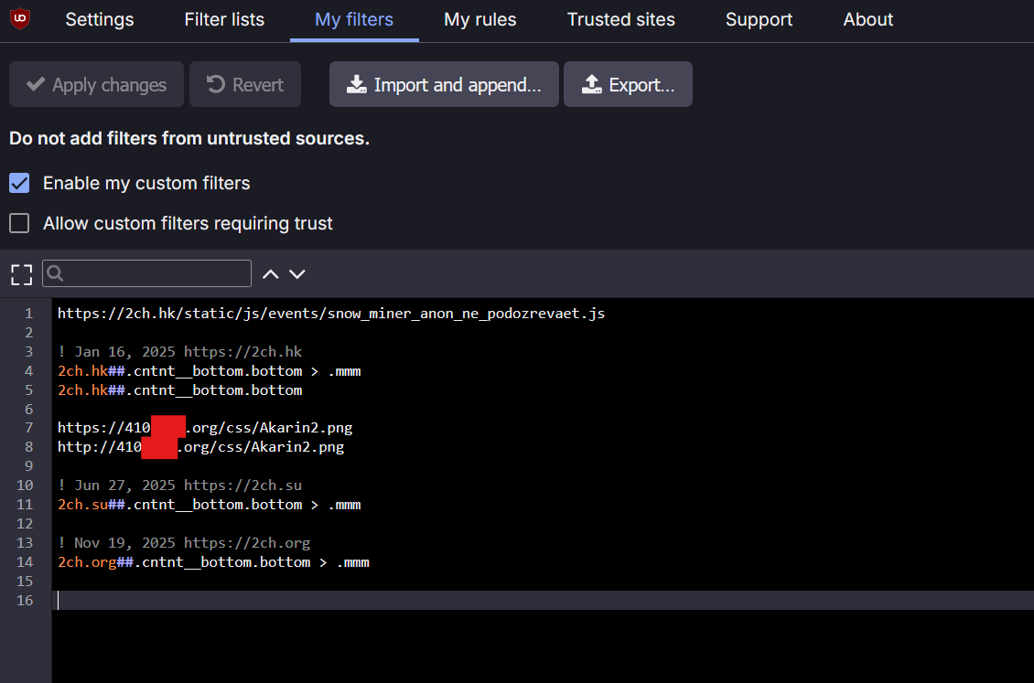This screenshot has width=1034, height=683.
Task: Jump to previous search match arrow
Action: click(270, 274)
